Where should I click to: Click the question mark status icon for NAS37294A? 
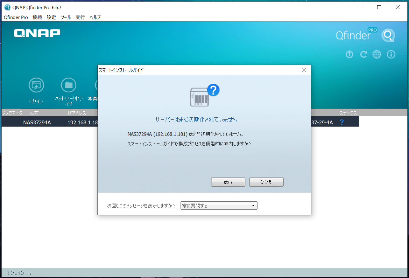click(x=342, y=122)
